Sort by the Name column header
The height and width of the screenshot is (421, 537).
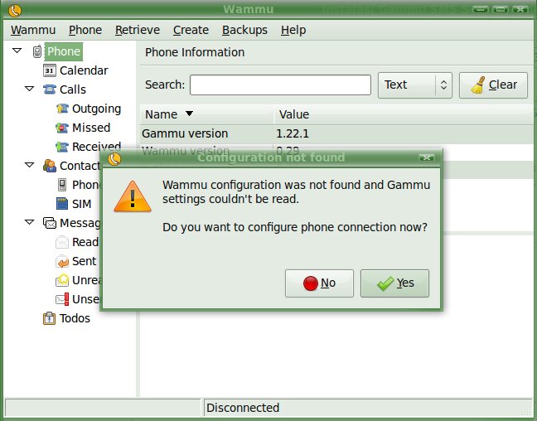coord(207,114)
